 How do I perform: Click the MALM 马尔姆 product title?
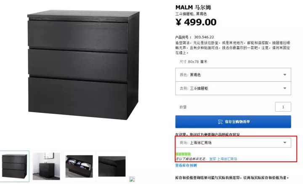point(193,7)
